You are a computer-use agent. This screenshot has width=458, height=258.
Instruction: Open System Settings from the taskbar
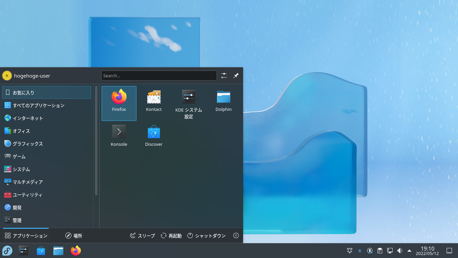coord(23,251)
